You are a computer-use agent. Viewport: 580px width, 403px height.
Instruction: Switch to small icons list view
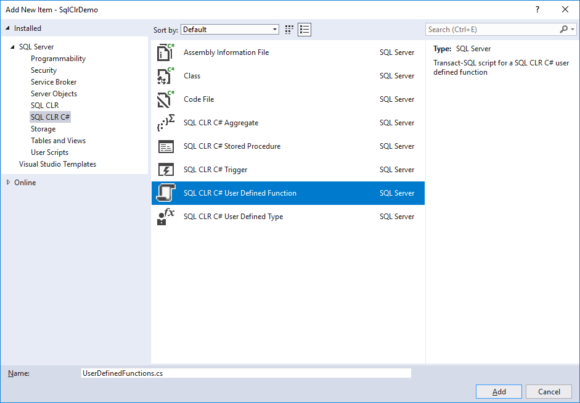pyautogui.click(x=304, y=30)
